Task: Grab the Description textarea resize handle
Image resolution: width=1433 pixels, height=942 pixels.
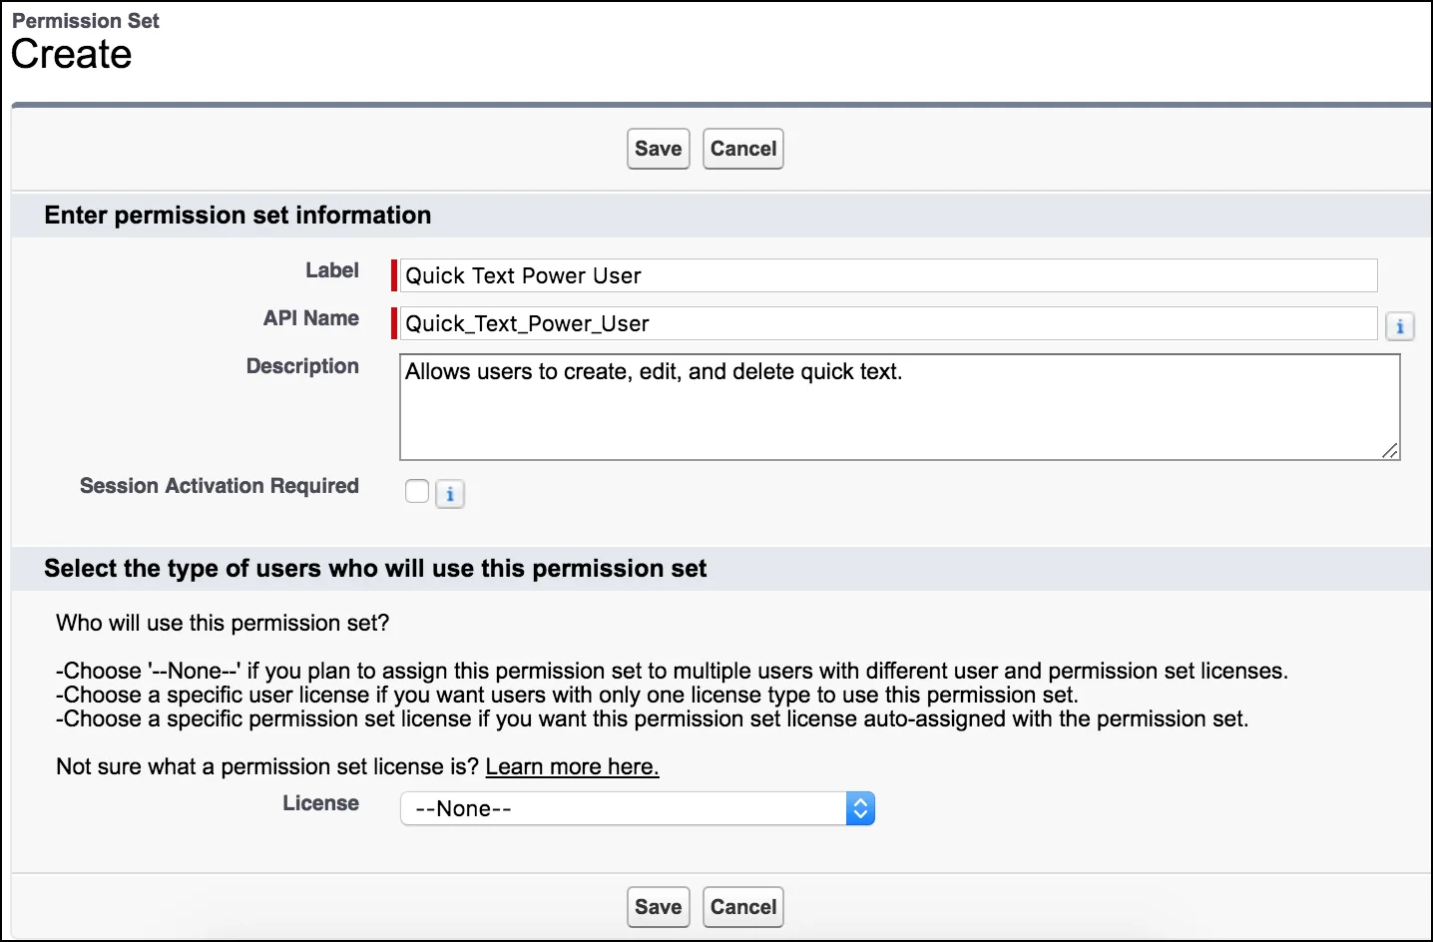Action: (1390, 451)
